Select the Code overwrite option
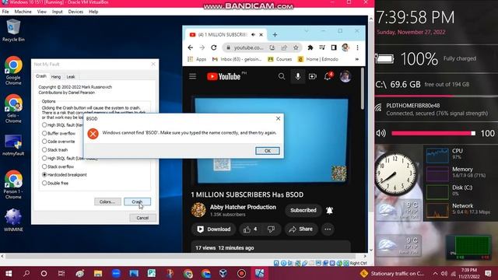 pyautogui.click(x=58, y=142)
